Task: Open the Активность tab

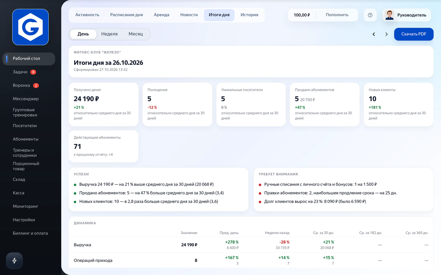Action: [x=87, y=15]
